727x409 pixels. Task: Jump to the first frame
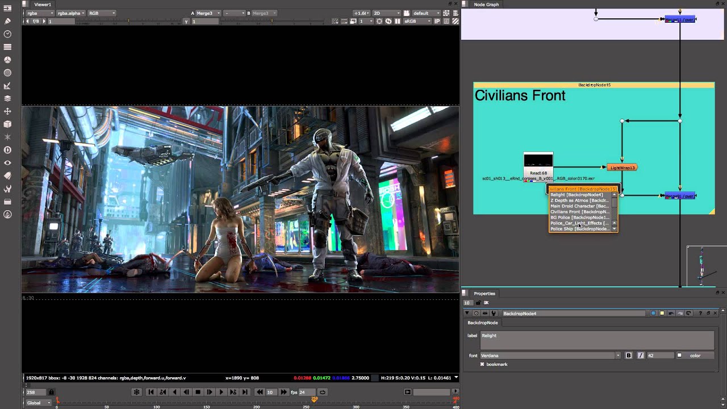tap(151, 392)
